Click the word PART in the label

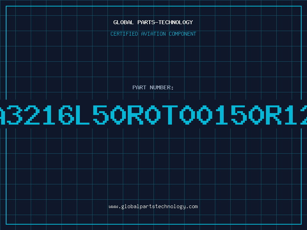click(139, 87)
